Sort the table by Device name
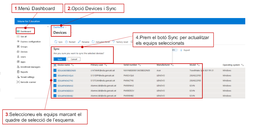Viewport: 253px width, 129px height. (x=73, y=65)
